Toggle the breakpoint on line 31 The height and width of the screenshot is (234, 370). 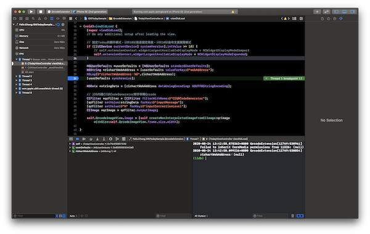73,79
